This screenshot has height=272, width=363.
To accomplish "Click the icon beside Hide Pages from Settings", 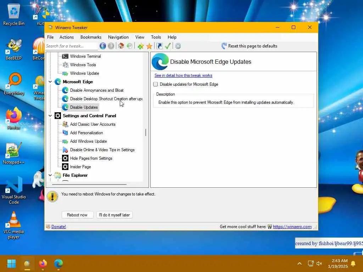I will [x=65, y=158].
